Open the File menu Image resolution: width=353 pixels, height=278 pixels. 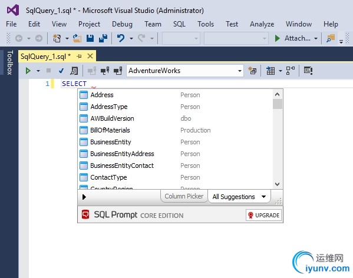point(11,24)
